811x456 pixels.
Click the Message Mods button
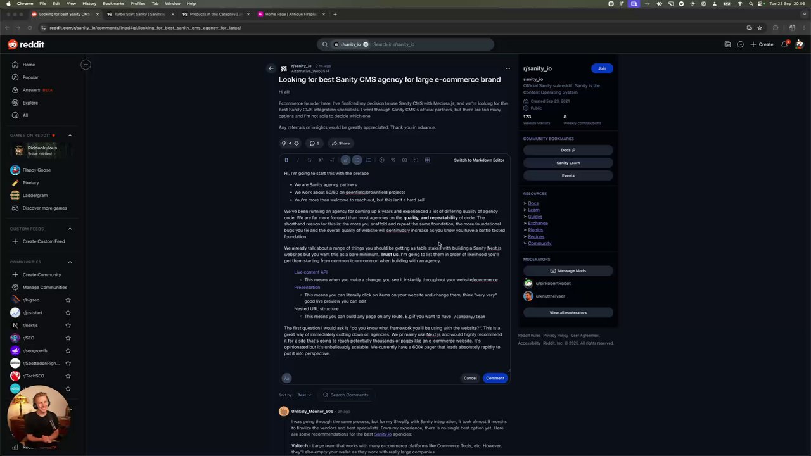(x=568, y=271)
